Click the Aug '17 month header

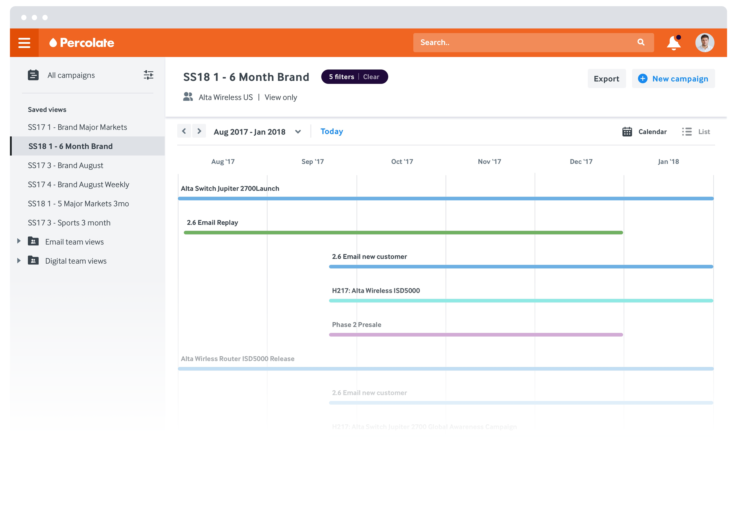(x=223, y=162)
